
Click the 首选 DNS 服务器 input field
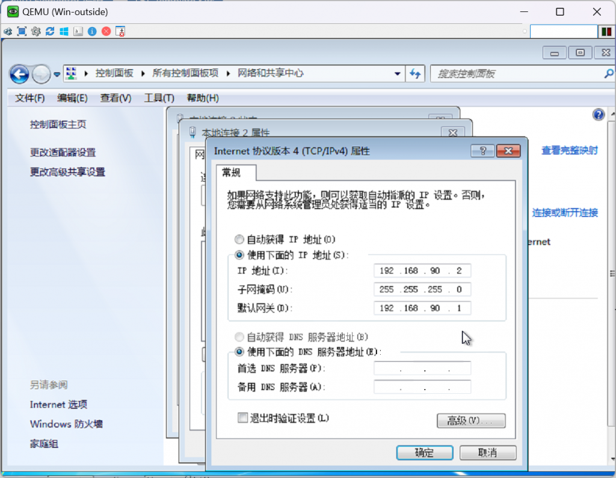(x=422, y=369)
